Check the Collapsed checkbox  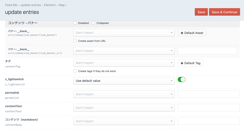(x=93, y=23)
